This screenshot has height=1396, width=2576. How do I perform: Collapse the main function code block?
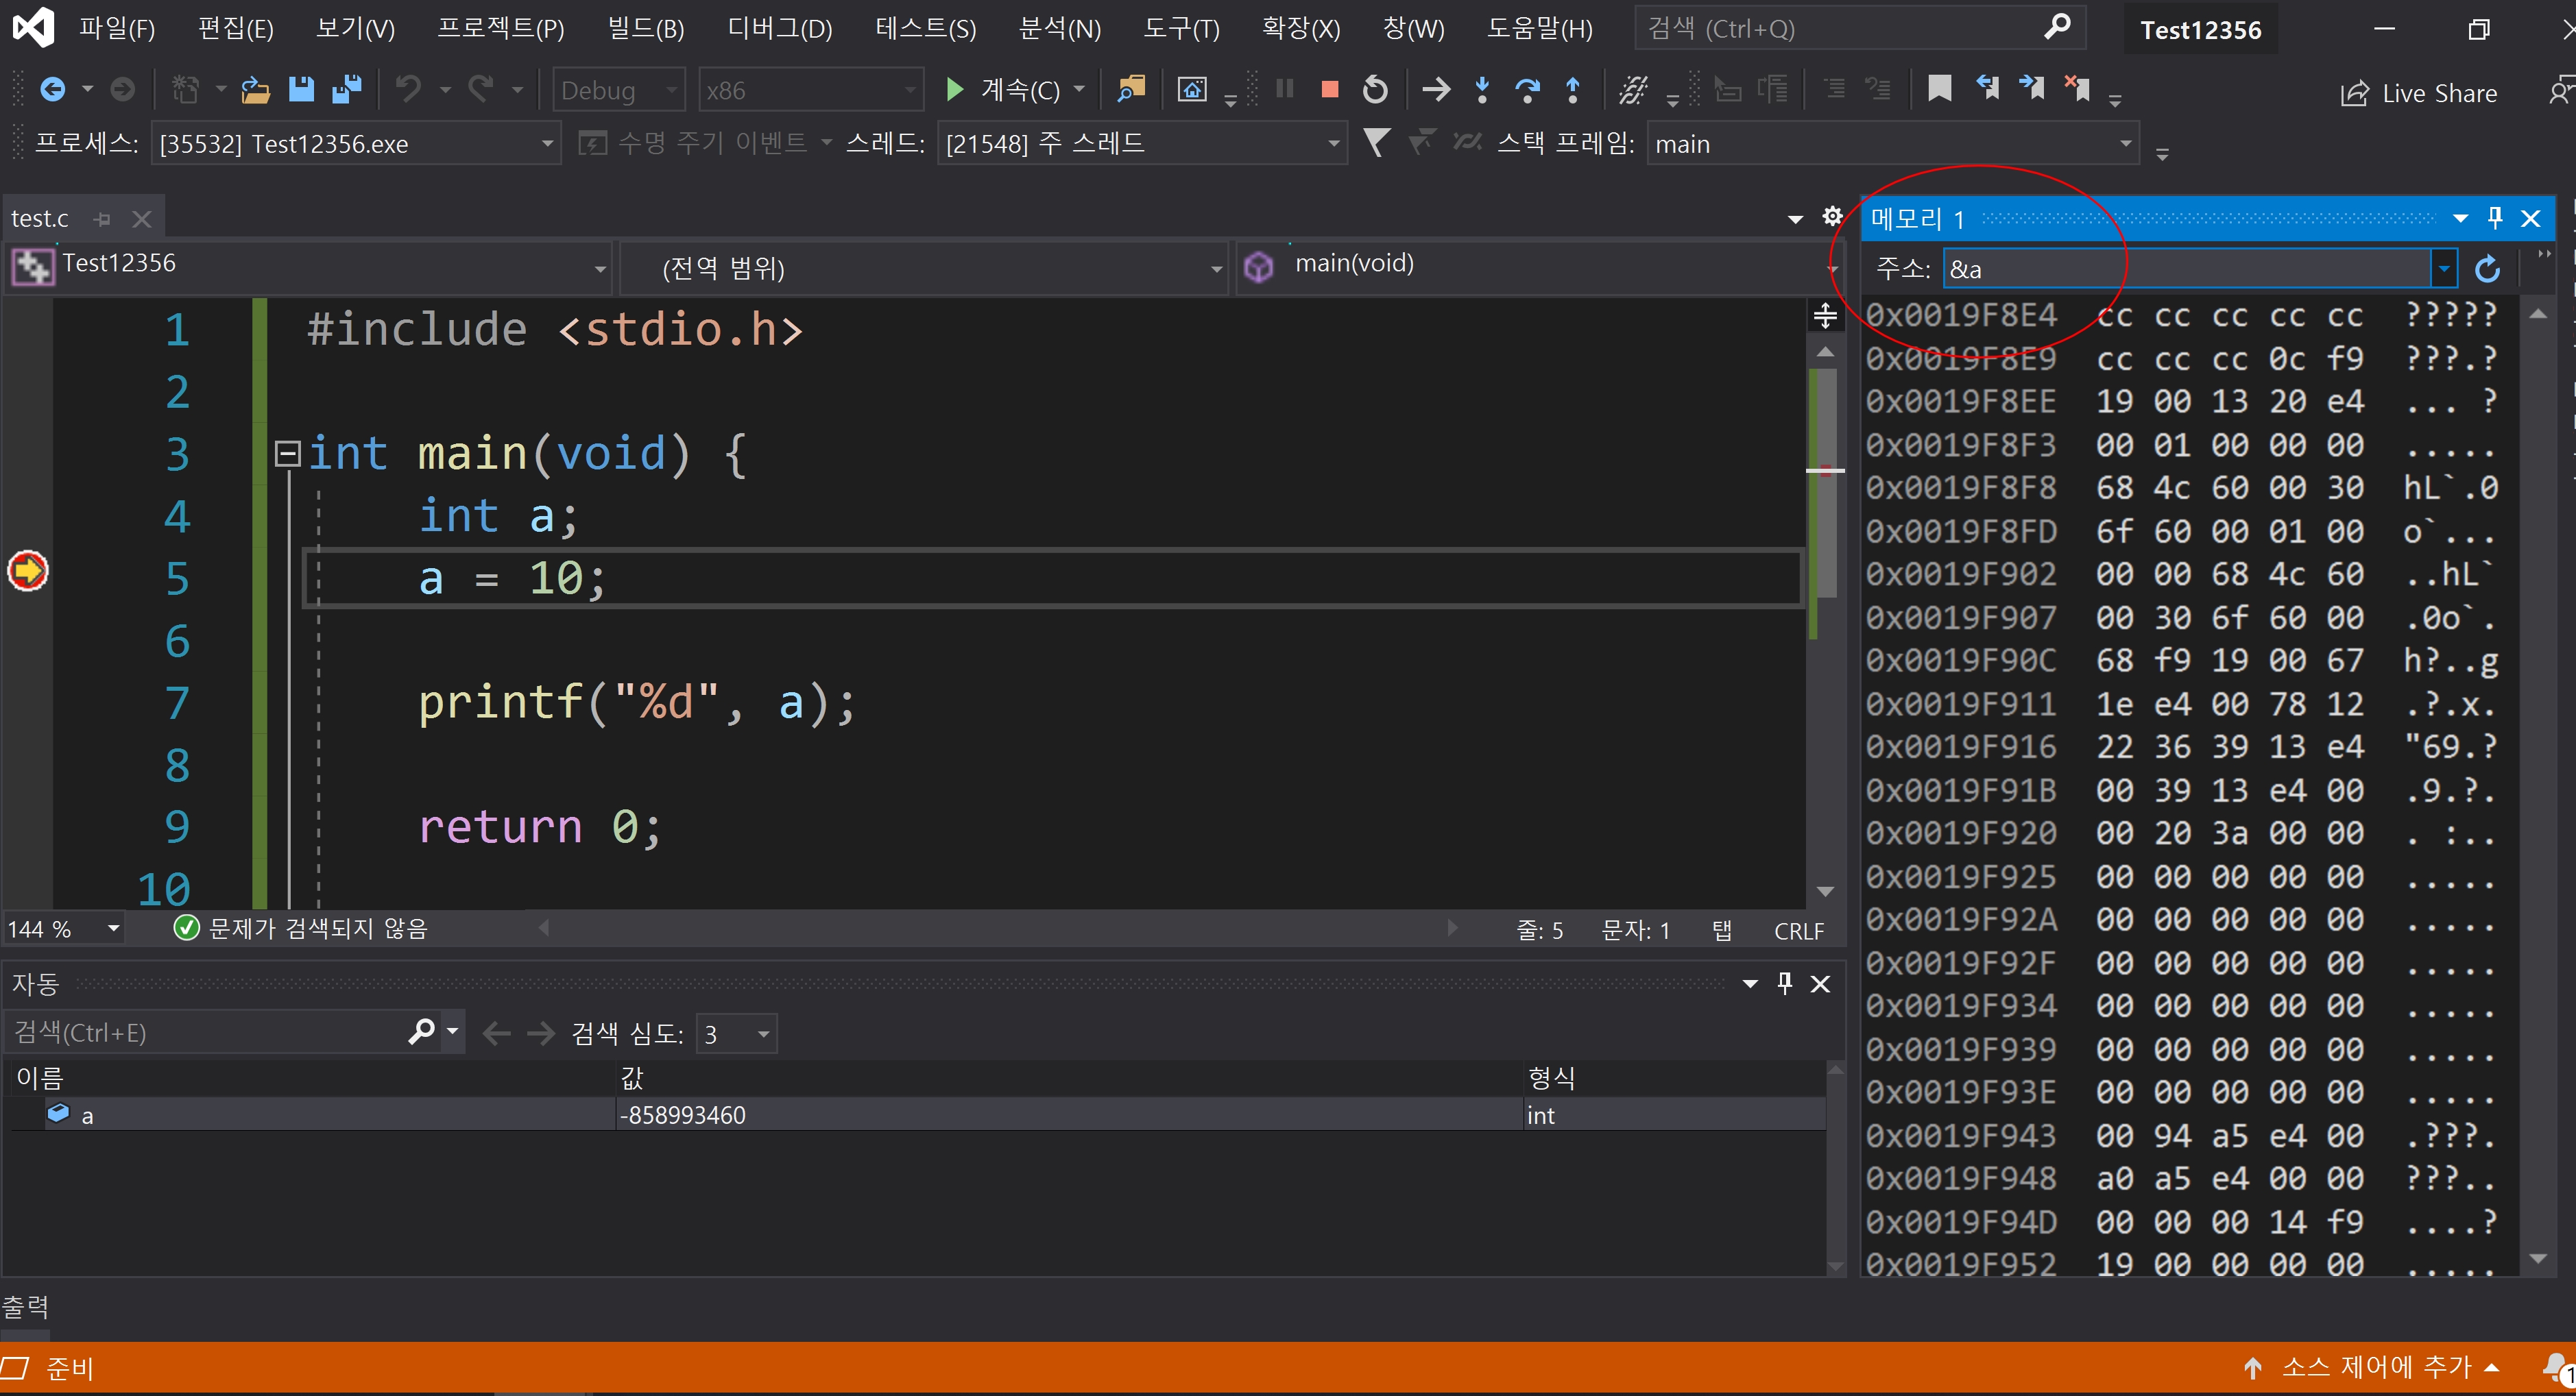coord(288,454)
